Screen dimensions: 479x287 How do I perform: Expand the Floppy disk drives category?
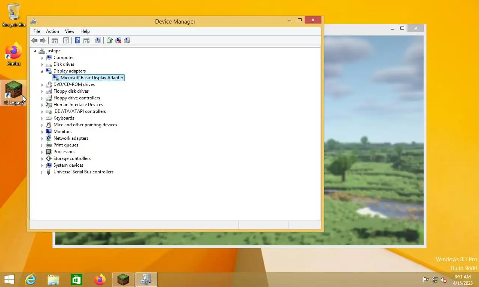tap(42, 92)
